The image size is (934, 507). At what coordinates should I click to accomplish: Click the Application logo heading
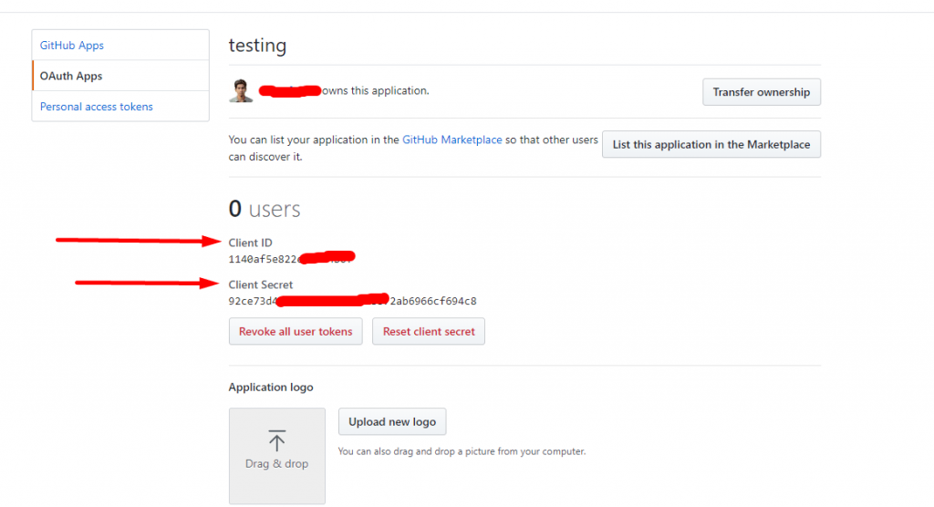click(270, 388)
